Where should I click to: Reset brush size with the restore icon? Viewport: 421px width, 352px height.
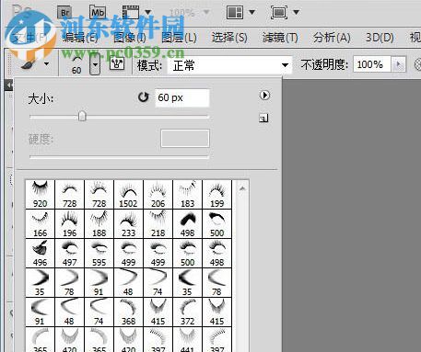coord(143,97)
